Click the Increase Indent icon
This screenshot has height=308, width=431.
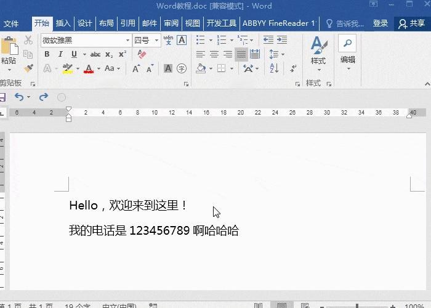282,40
